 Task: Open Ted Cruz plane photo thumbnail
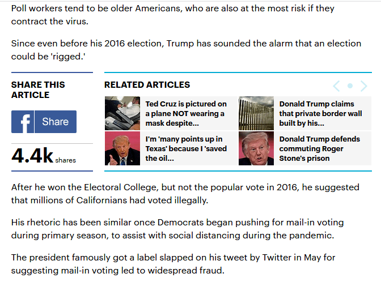(x=122, y=113)
